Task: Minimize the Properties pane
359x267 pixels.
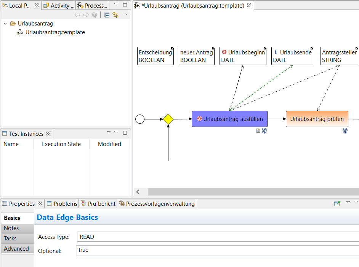Action: click(356, 202)
